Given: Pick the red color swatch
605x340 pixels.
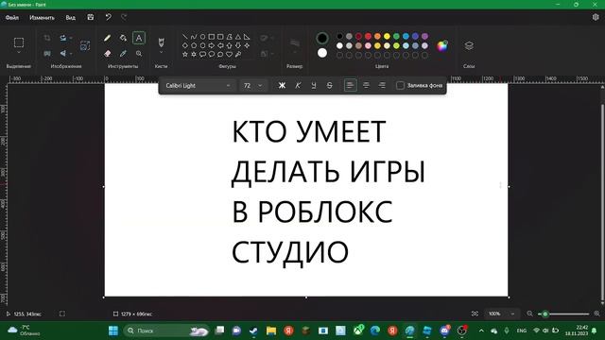Looking at the screenshot, I should pos(368,36).
